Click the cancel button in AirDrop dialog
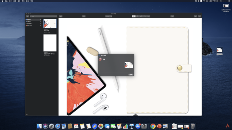232x130 pixels. pyautogui.click(x=131, y=74)
